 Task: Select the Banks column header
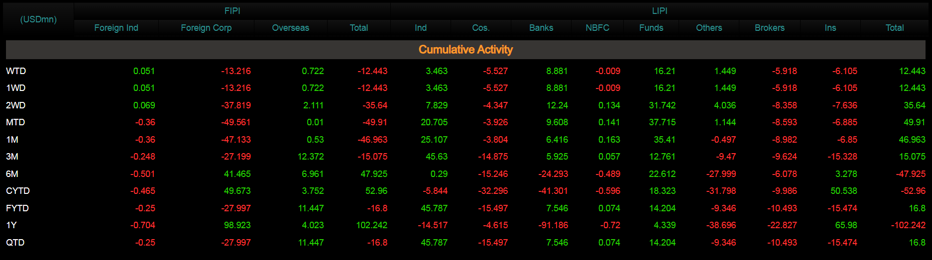click(541, 28)
